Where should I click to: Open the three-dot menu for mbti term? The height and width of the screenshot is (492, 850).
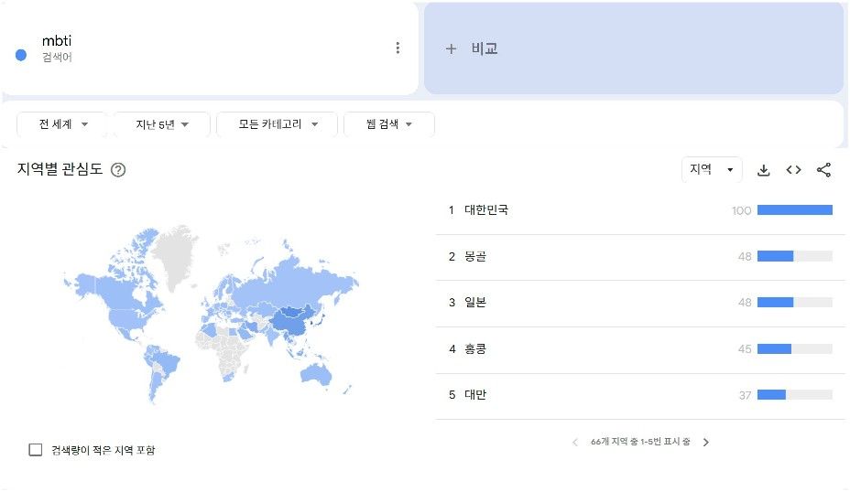(398, 48)
